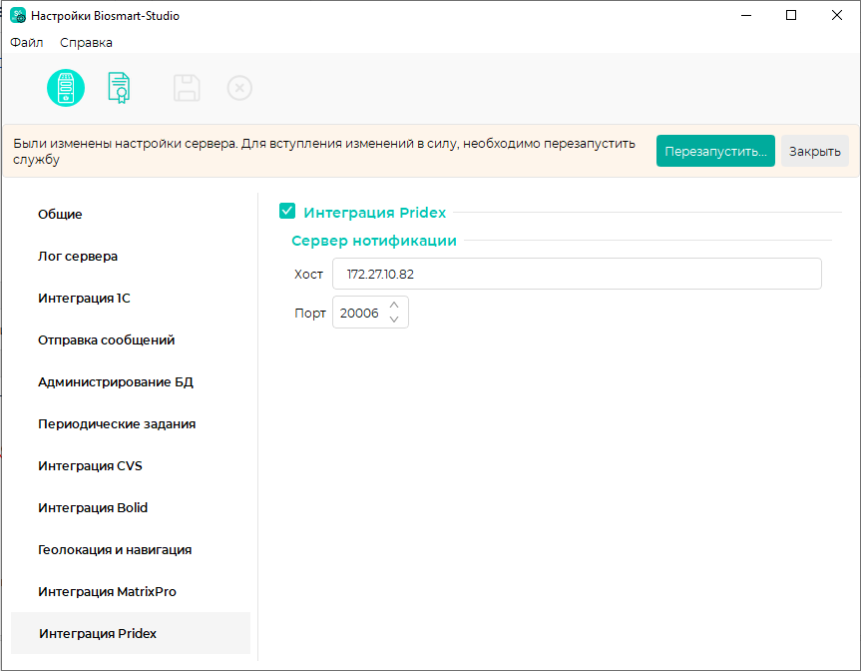Open Администрирование БД settings
The width and height of the screenshot is (861, 671).
131,382
